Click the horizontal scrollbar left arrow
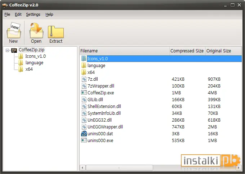This screenshot has width=245, height=174. click(x=83, y=168)
